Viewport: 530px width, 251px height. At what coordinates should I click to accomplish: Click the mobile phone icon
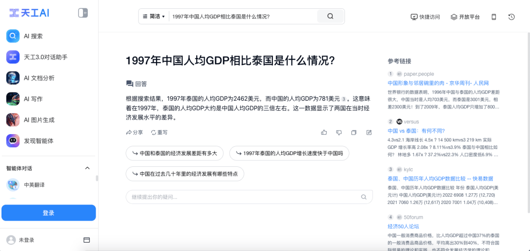(494, 17)
